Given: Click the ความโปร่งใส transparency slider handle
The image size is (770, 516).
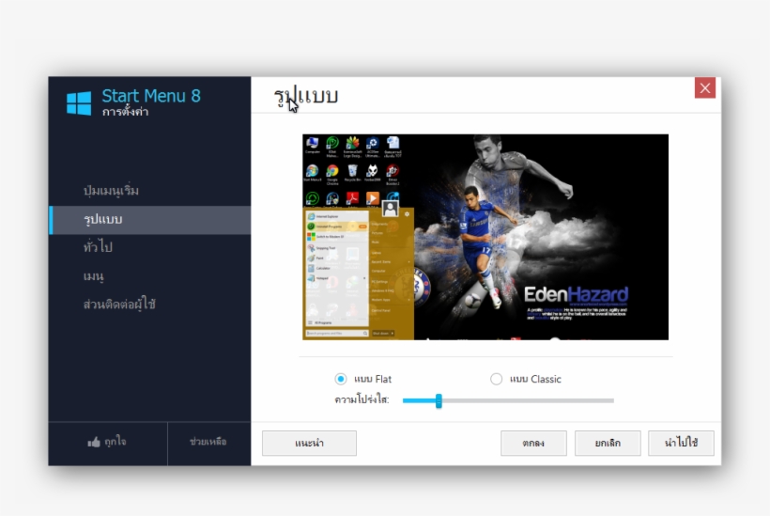Looking at the screenshot, I should (x=439, y=401).
